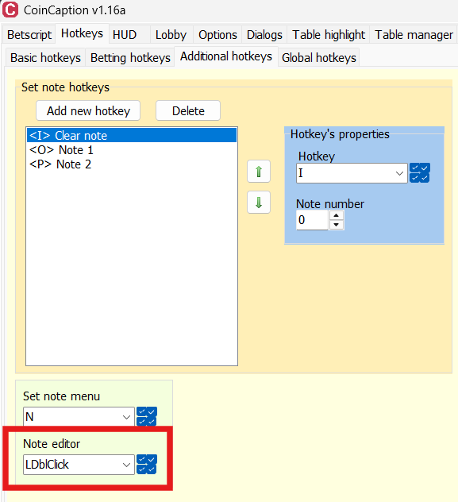Click checklist icon beside Hotkey dropdown
Image resolution: width=458 pixels, height=502 pixels.
pyautogui.click(x=420, y=173)
